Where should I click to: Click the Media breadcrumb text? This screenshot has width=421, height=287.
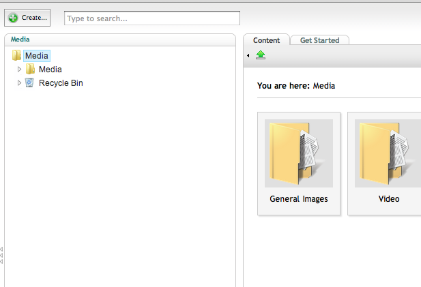[x=324, y=86]
